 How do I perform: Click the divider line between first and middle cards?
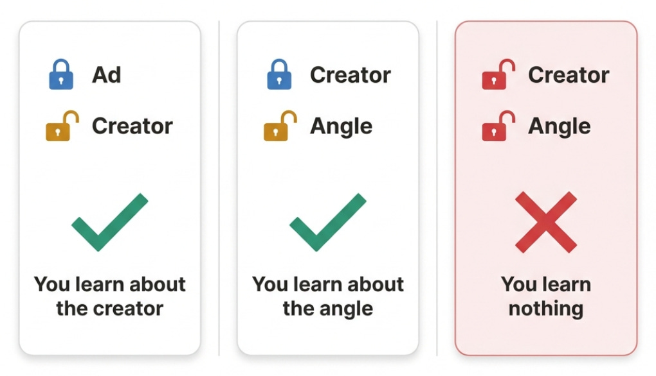pyautogui.click(x=219, y=188)
